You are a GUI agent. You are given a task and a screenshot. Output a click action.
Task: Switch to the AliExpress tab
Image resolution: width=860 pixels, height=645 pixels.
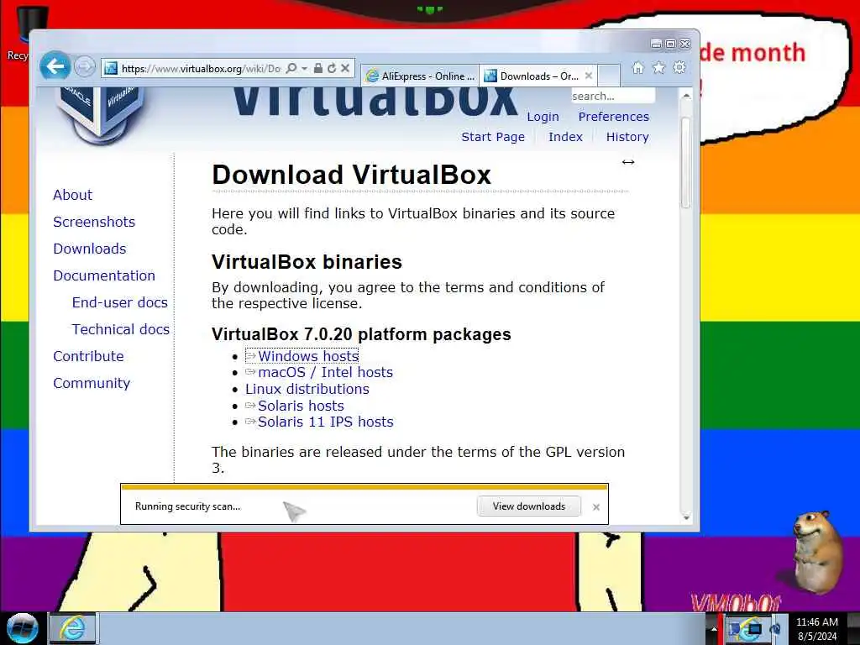(420, 76)
